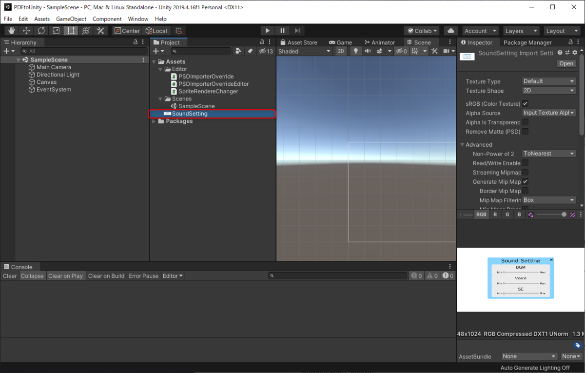Click Center pivot toggle button
The image size is (585, 373).
coord(127,31)
